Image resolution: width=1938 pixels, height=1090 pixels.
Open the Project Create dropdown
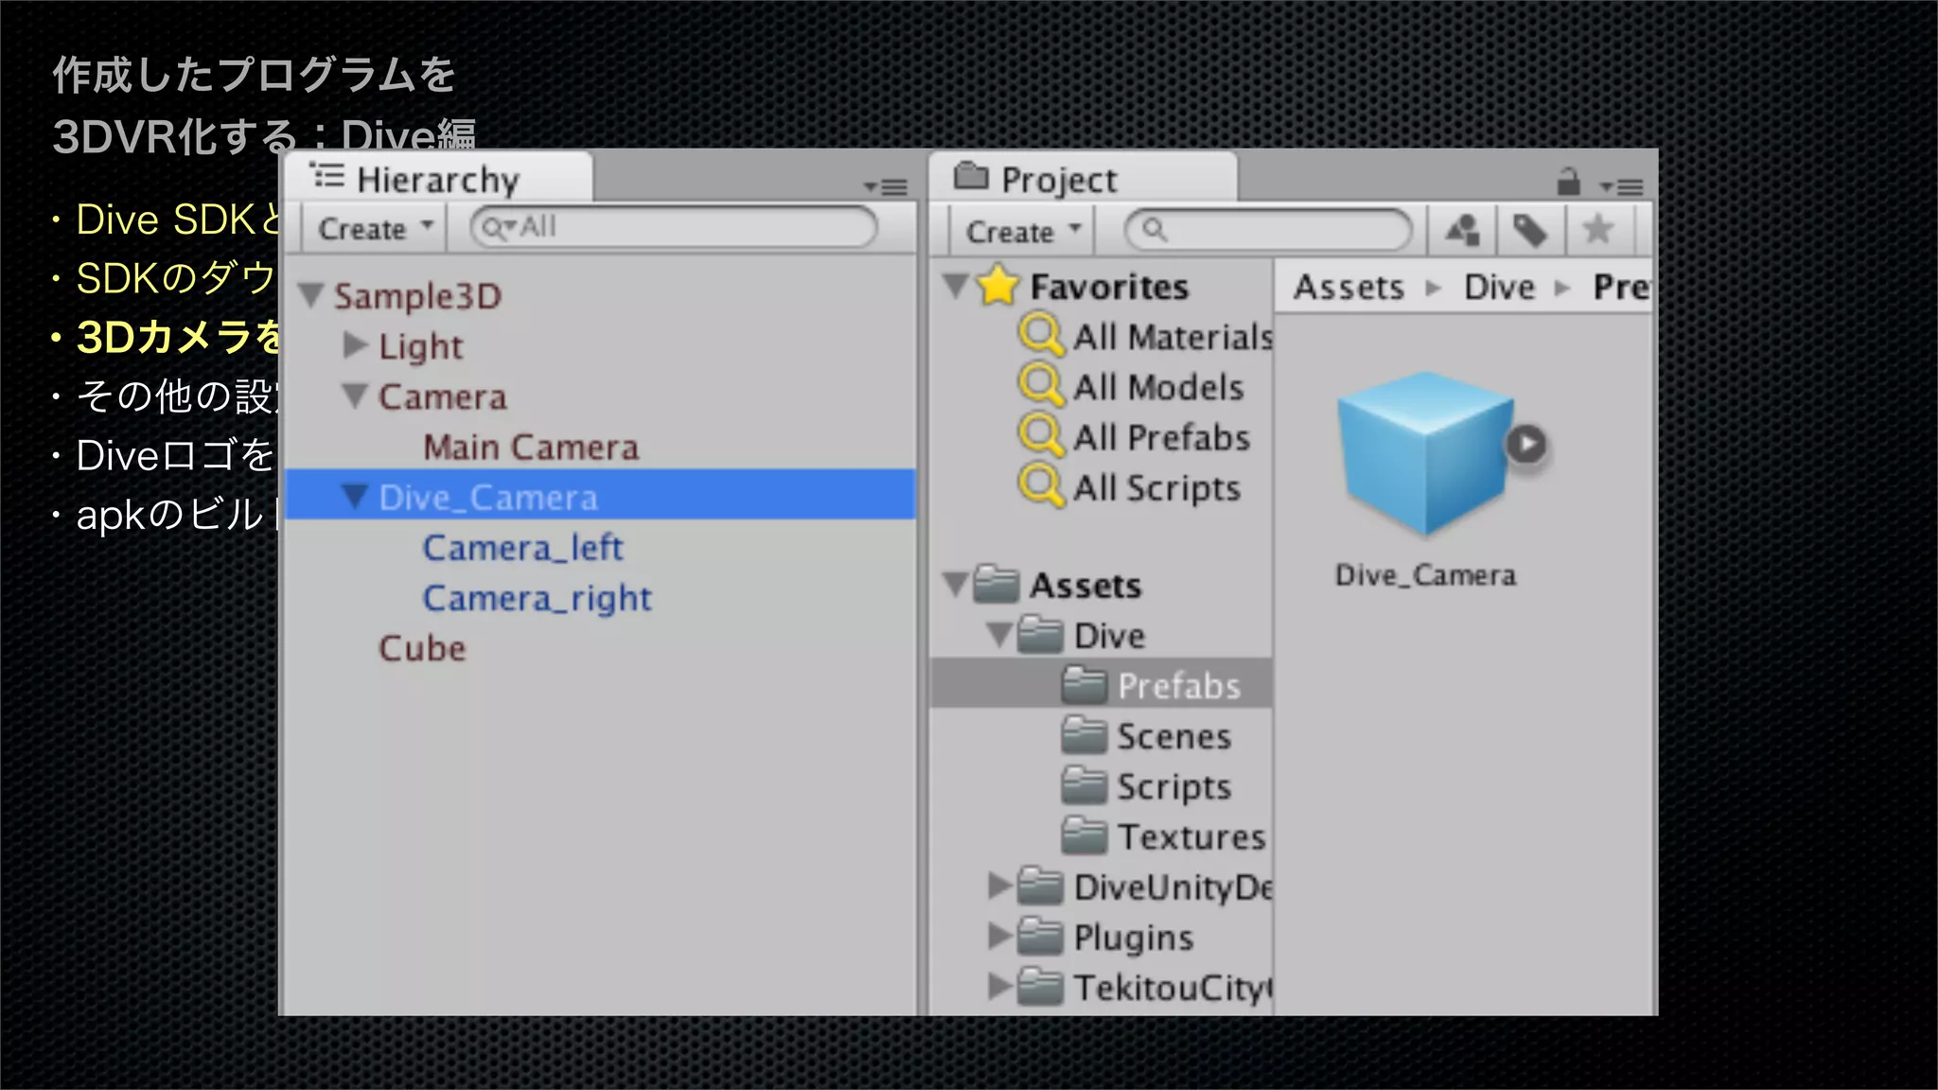(x=1022, y=231)
